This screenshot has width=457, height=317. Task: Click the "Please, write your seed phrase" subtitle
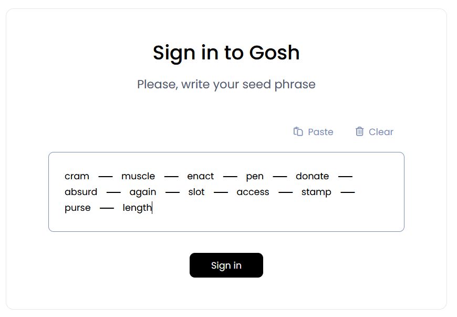(226, 84)
